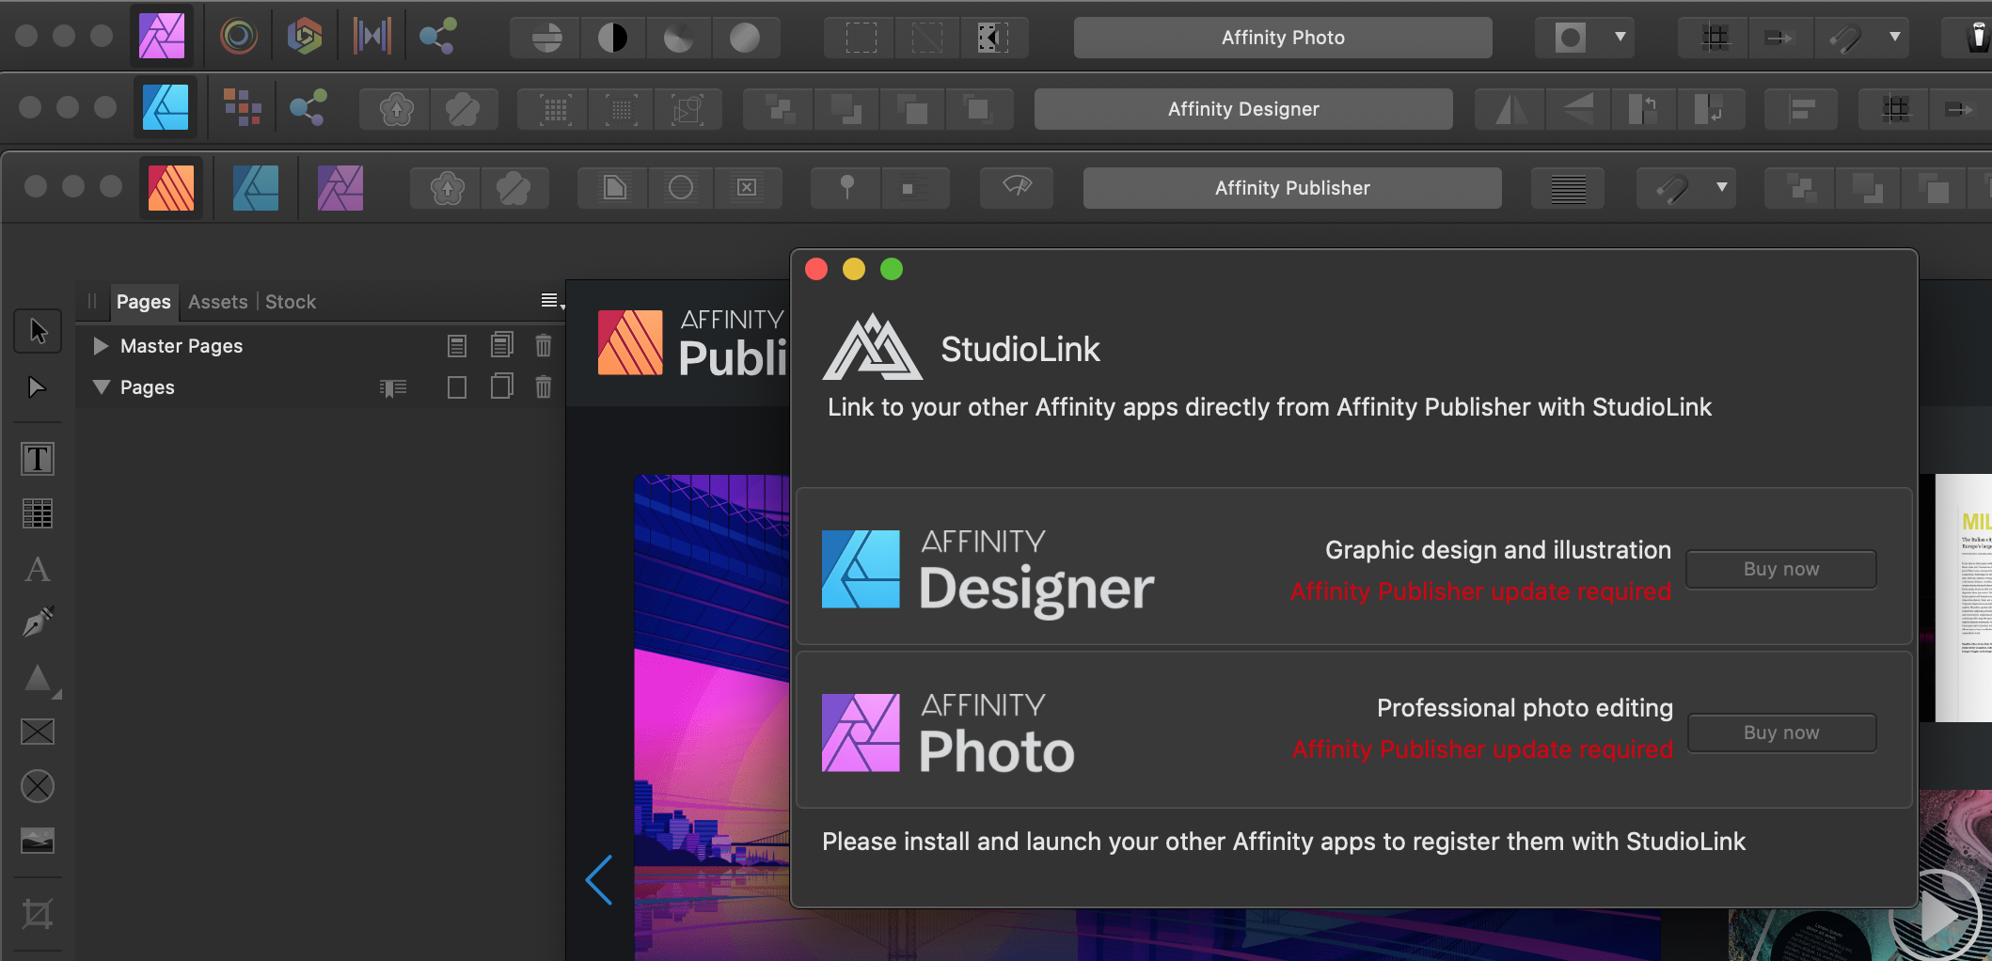Click the Affinity Publisher title field
Viewport: 1992px width, 961px height.
[x=1292, y=188]
